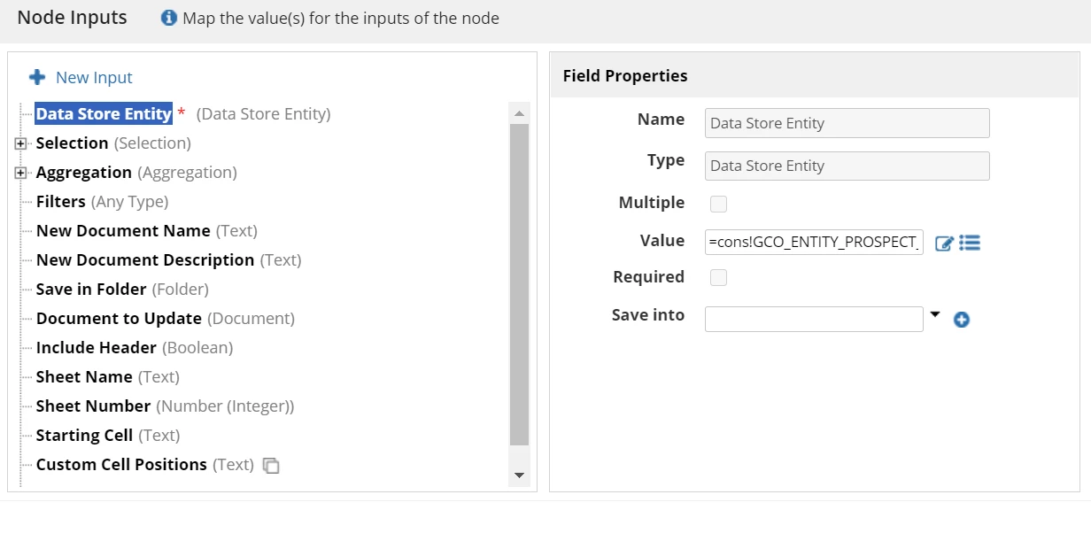
Task: Expand the Aggregation tree node
Action: coord(20,173)
